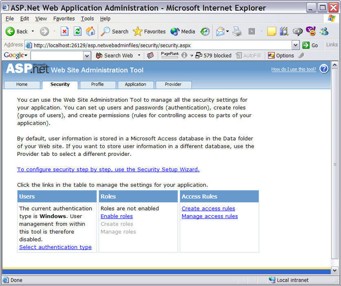Focus the Address bar URL field
Viewport: 341px width, 286px height.
pyautogui.click(x=159, y=45)
